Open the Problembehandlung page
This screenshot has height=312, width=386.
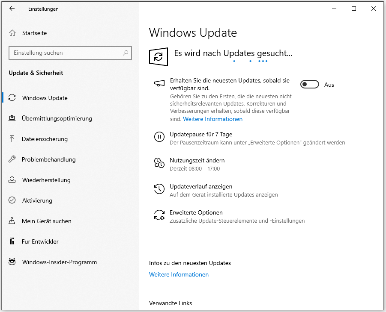tap(48, 159)
